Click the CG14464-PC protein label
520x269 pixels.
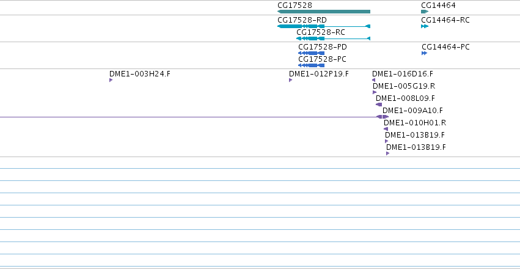point(445,47)
